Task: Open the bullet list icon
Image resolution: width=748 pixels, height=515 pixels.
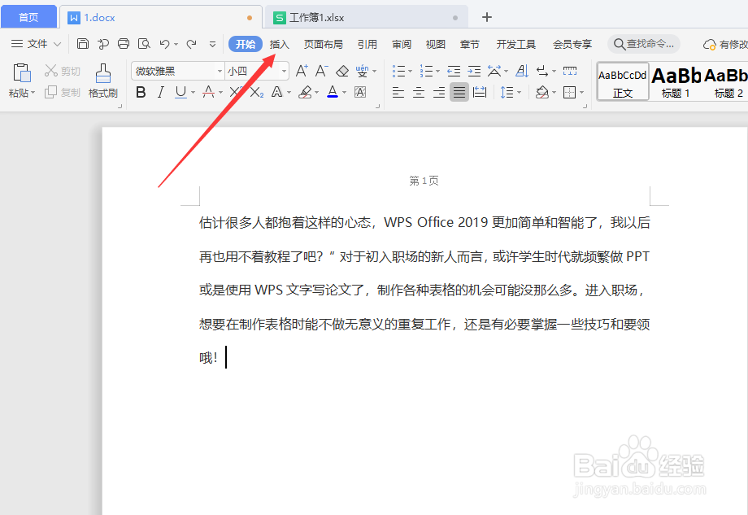Action: click(x=398, y=71)
